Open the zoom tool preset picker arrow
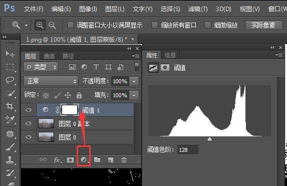The height and width of the screenshot is (186, 287). coord(27,25)
